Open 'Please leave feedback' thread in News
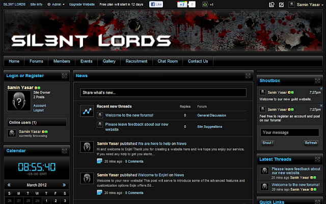The height and width of the screenshot is (204, 326). (x=137, y=127)
